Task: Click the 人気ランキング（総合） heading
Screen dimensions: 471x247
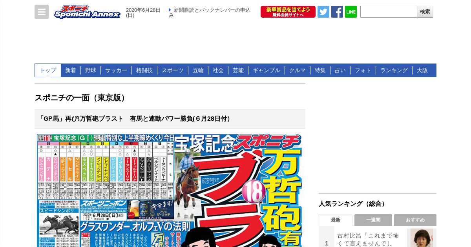Action: (353, 204)
